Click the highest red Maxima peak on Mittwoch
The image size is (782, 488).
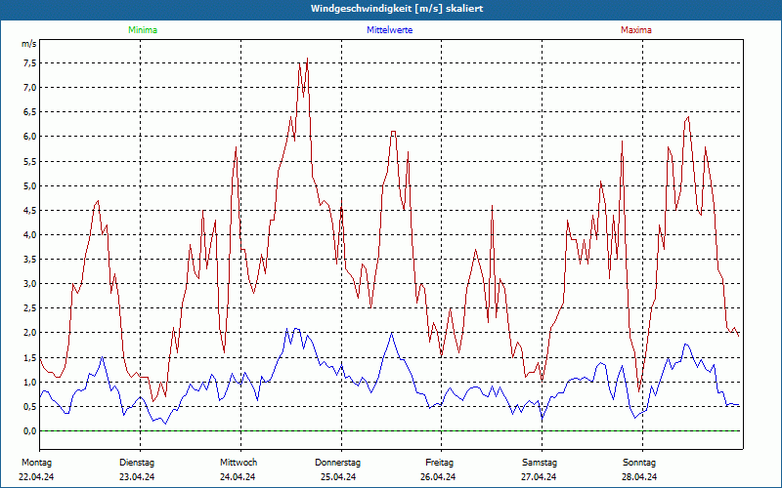(307, 59)
